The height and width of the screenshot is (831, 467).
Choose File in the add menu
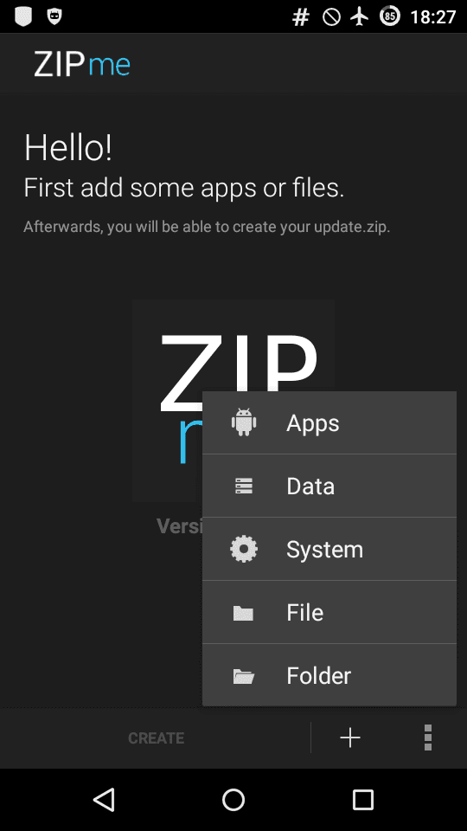(329, 612)
